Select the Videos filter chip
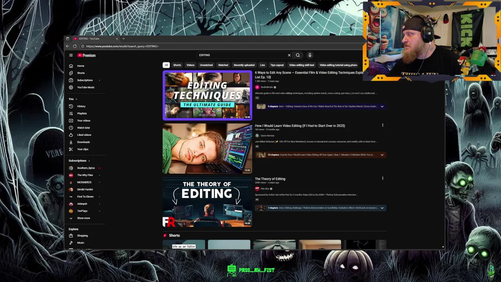 click(190, 65)
